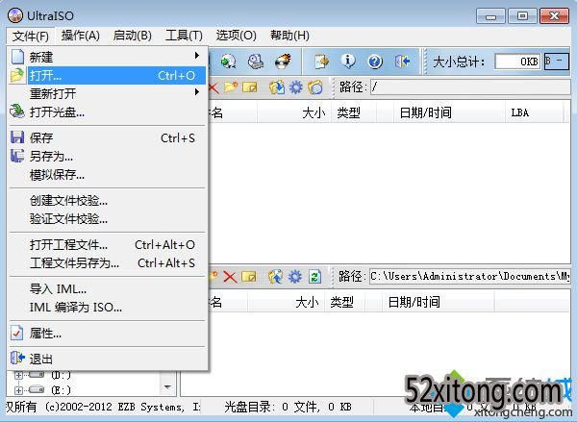Image resolution: width=577 pixels, height=422 pixels.
Task: Expand the 重新打开 submenu arrow
Action: pos(197,92)
